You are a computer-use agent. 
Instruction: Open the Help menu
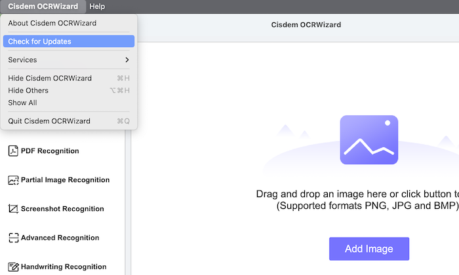[97, 7]
